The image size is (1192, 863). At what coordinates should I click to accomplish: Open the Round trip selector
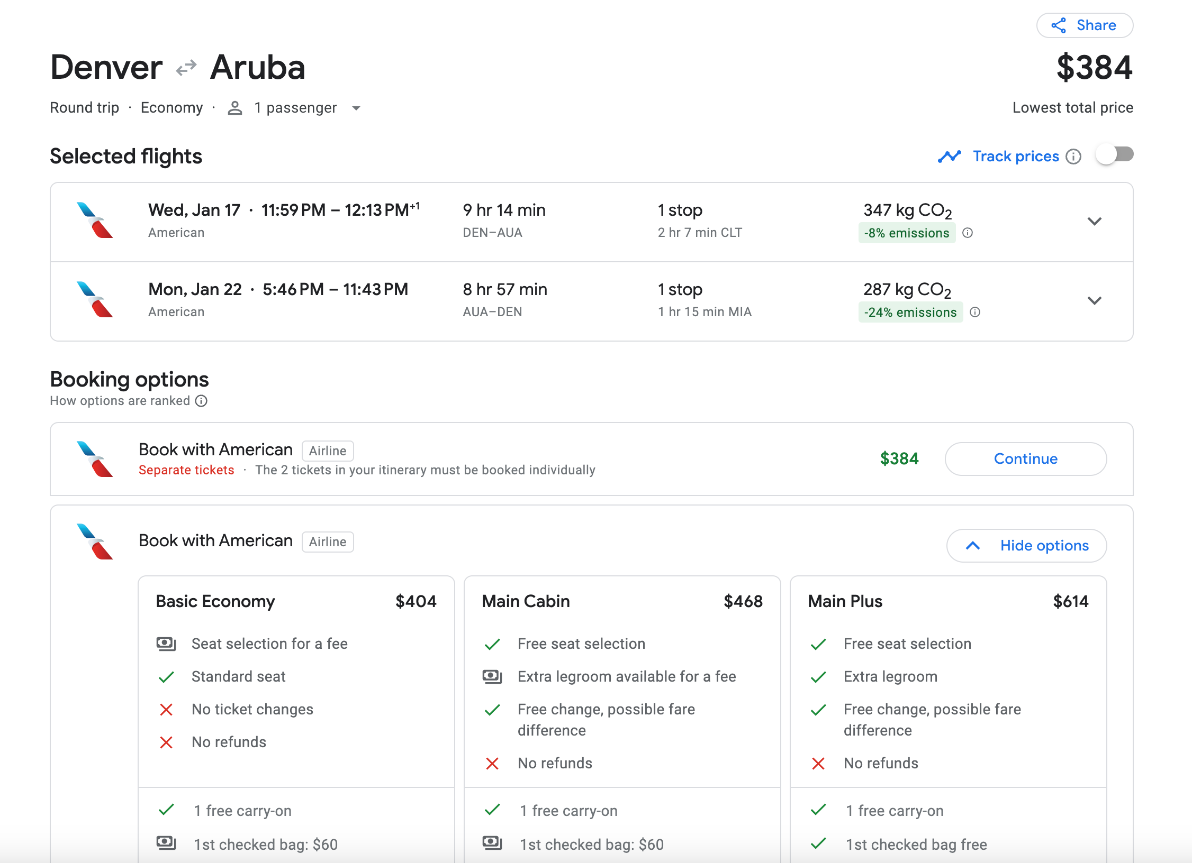(x=84, y=107)
